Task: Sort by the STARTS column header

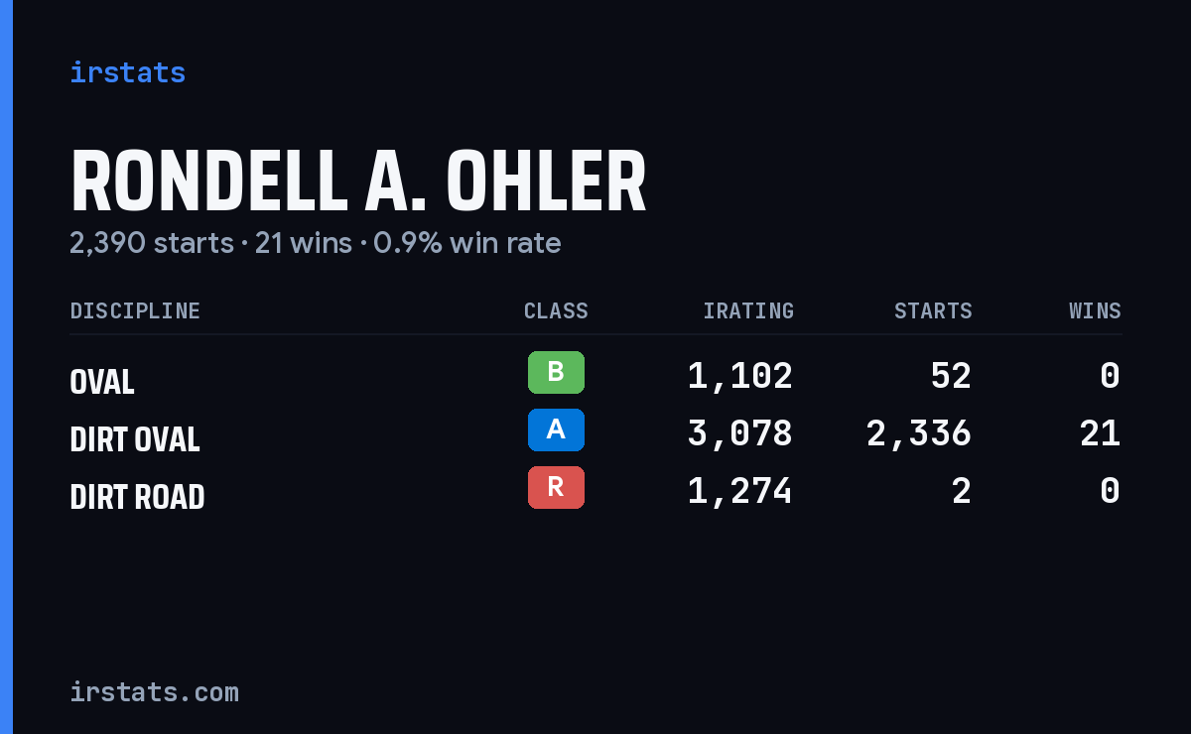Action: (933, 310)
